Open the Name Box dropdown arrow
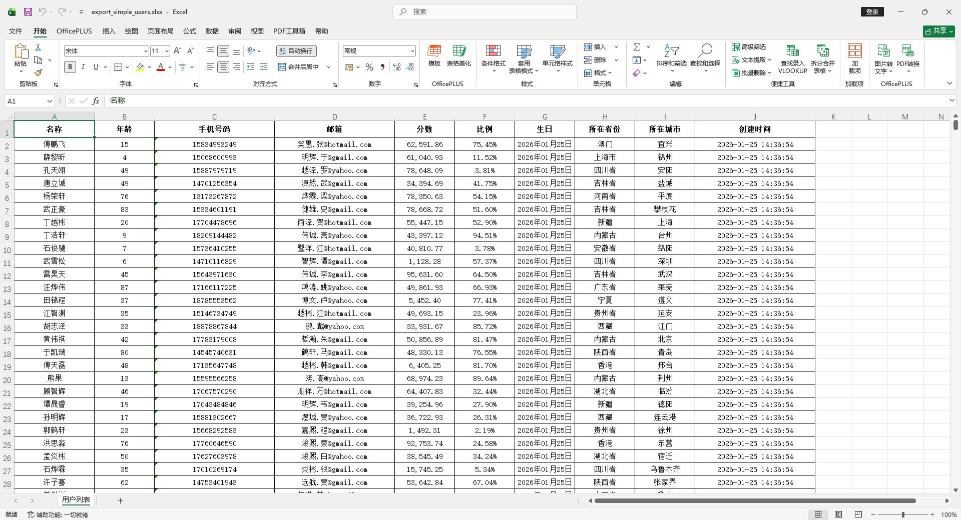Viewport: 961px width, 520px height. [x=50, y=101]
